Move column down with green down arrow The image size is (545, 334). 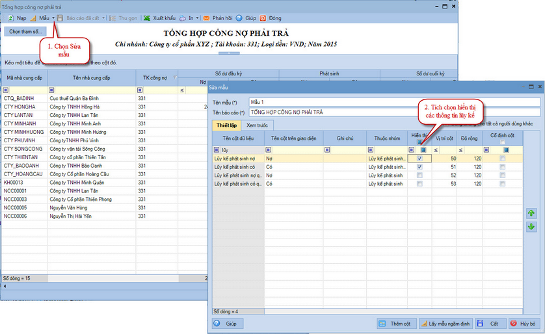tap(531, 227)
